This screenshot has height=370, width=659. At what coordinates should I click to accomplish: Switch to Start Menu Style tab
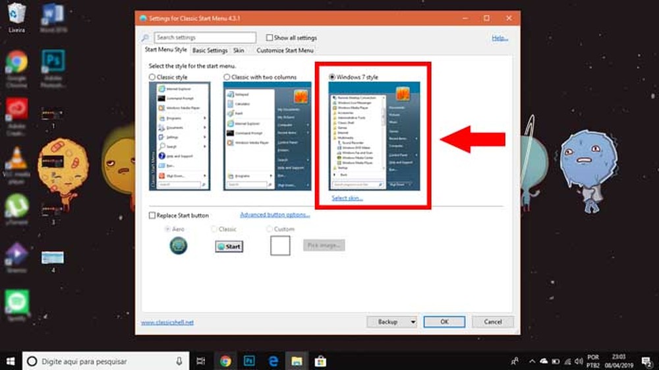(165, 49)
